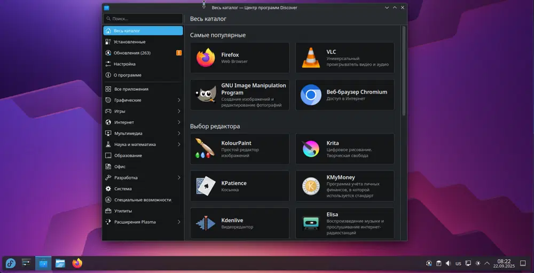Open the updates notifier tray icon

click(429, 263)
